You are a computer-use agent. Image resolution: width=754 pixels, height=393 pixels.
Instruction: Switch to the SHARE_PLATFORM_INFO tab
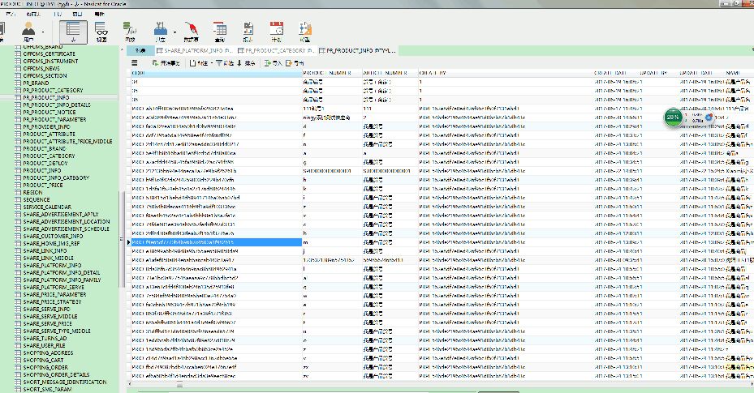(193, 50)
